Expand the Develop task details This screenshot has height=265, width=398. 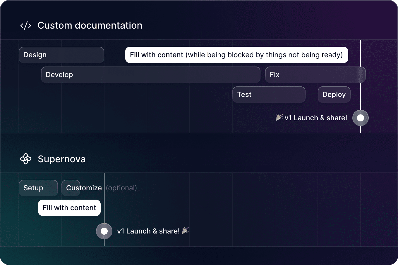pos(150,74)
